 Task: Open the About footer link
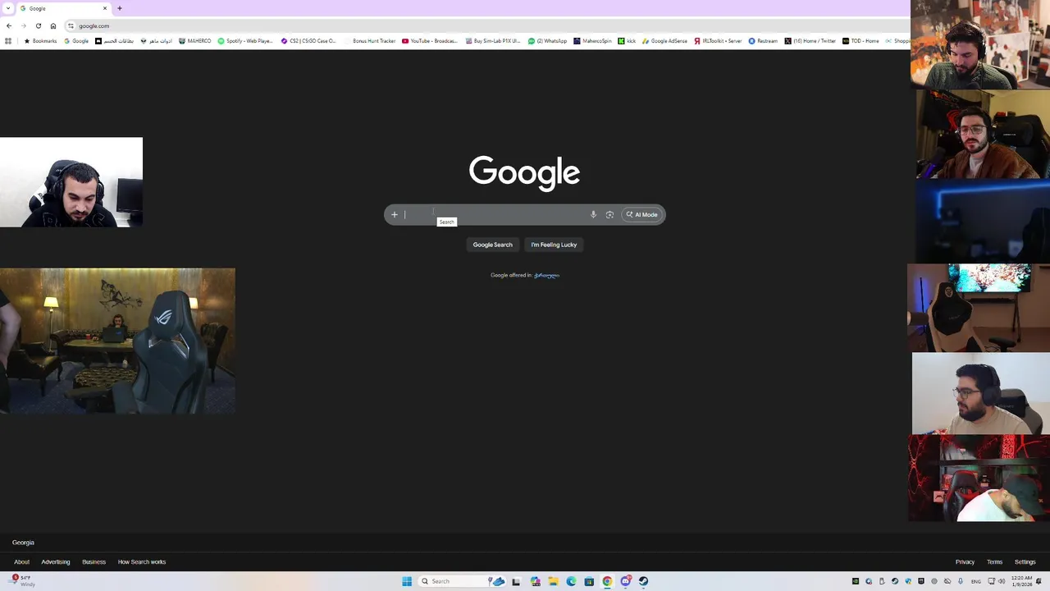pos(21,561)
